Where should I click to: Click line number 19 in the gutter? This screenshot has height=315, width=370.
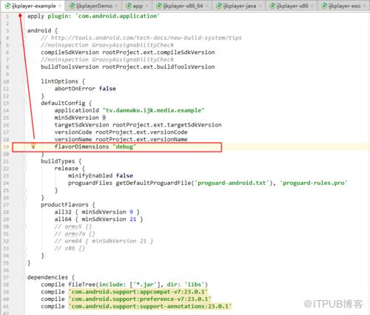point(6,147)
